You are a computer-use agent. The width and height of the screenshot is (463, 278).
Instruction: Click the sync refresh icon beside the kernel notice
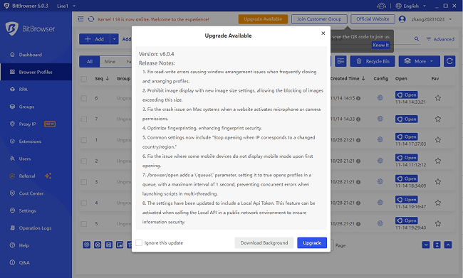[91, 19]
